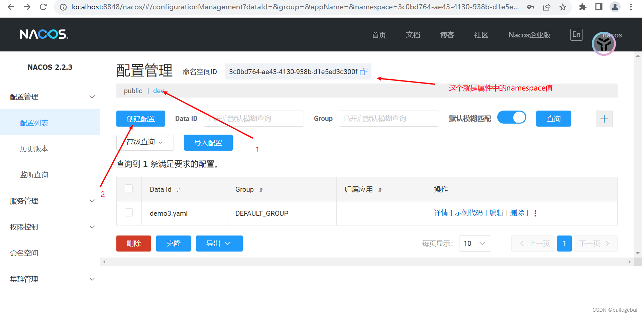This screenshot has width=642, height=316.
Task: Click the 删除 link in the demo3.yaml row
Action: pos(517,213)
